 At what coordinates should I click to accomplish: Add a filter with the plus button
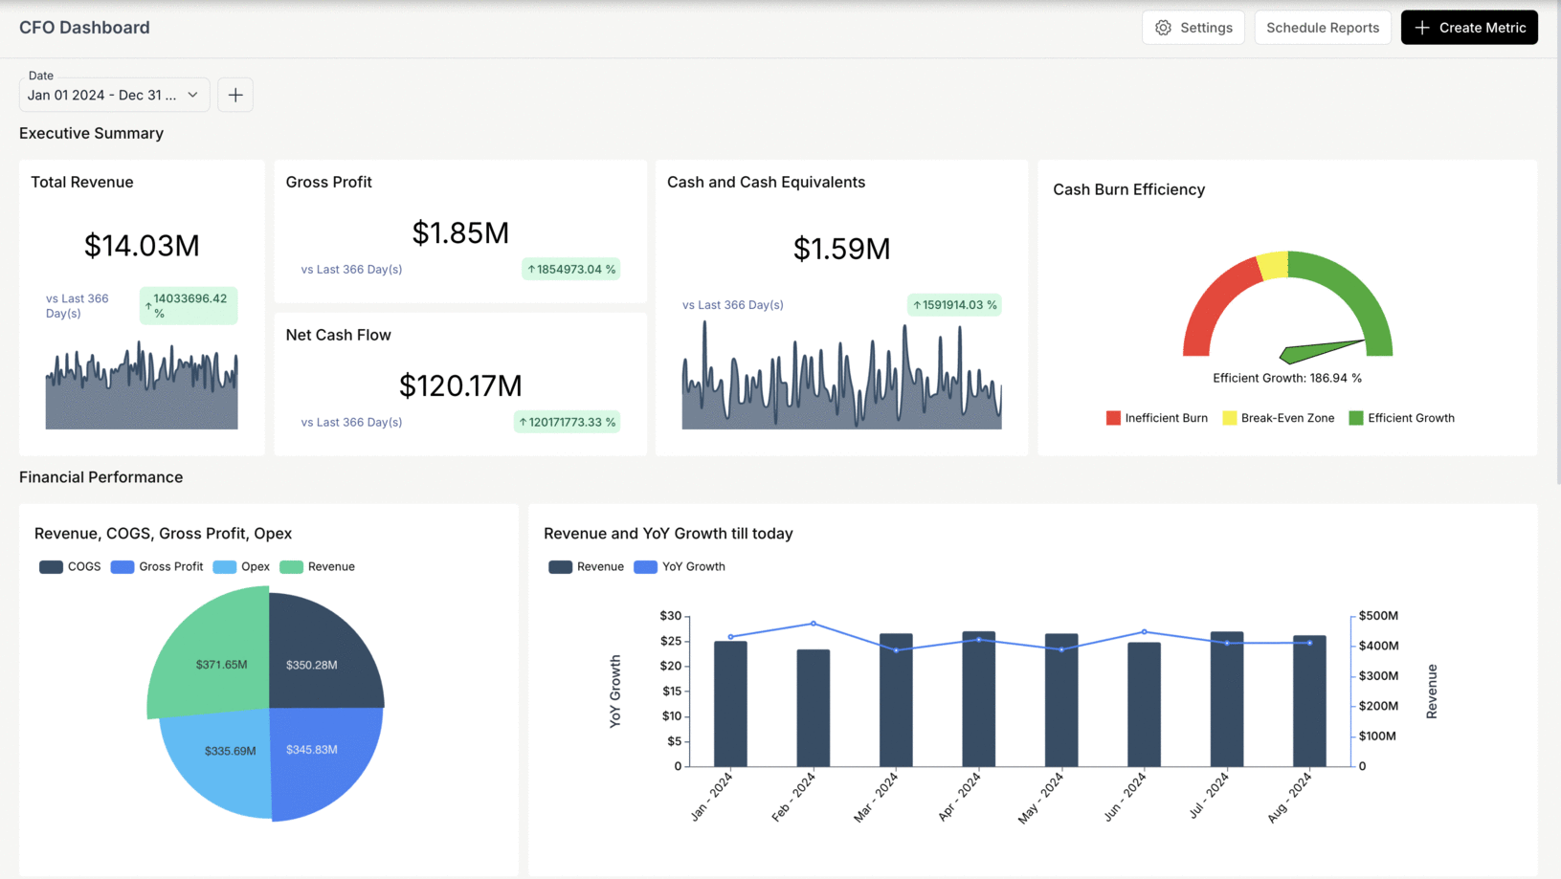tap(235, 95)
